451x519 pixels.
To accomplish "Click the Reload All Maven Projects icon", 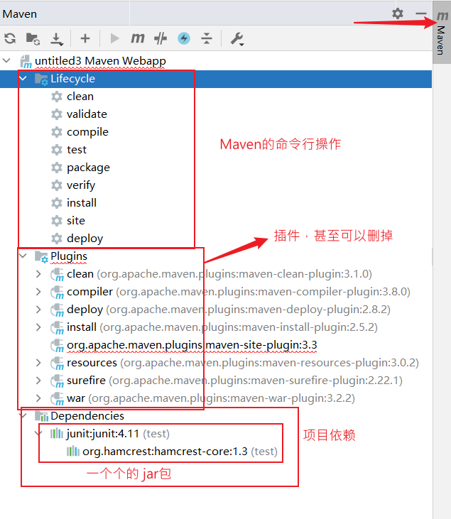I will [x=10, y=38].
